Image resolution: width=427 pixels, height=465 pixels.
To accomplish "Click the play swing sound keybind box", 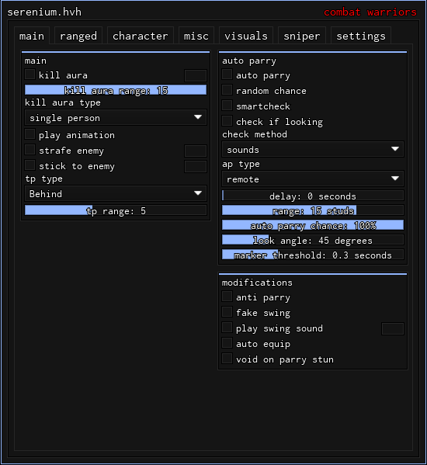I will click(393, 329).
